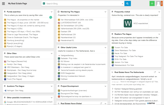164x105 pixels.
Task: Click the Kadaster Prijs Index favicon
Action: 59,58
